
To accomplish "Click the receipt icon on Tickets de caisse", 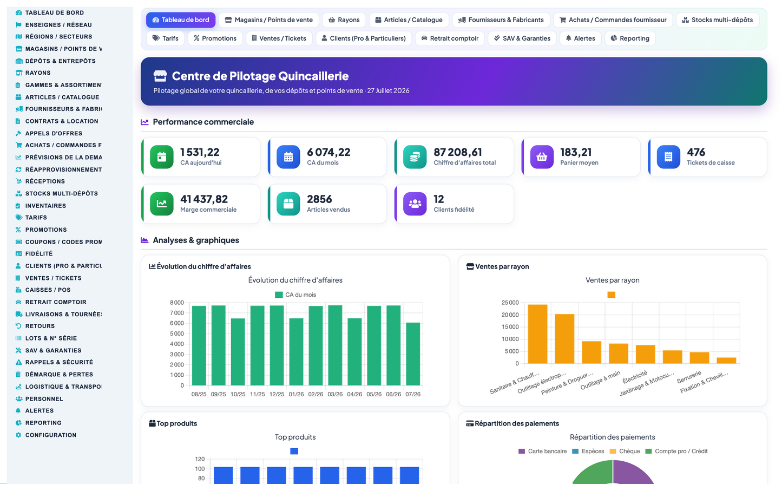I will pos(668,157).
